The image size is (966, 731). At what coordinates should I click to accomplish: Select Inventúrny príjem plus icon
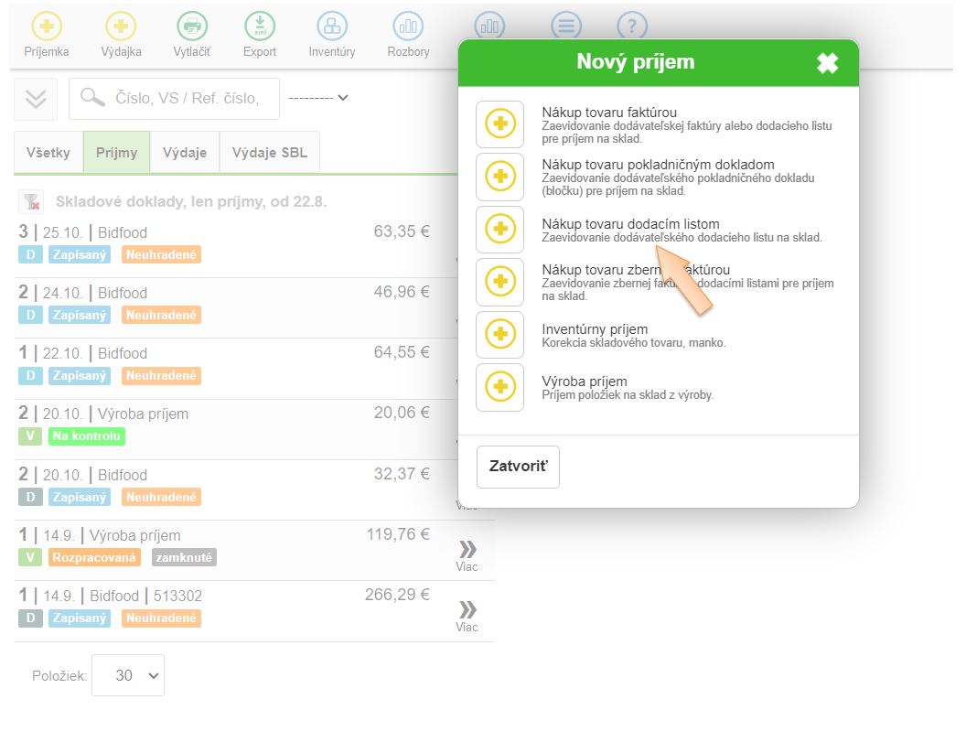point(499,335)
